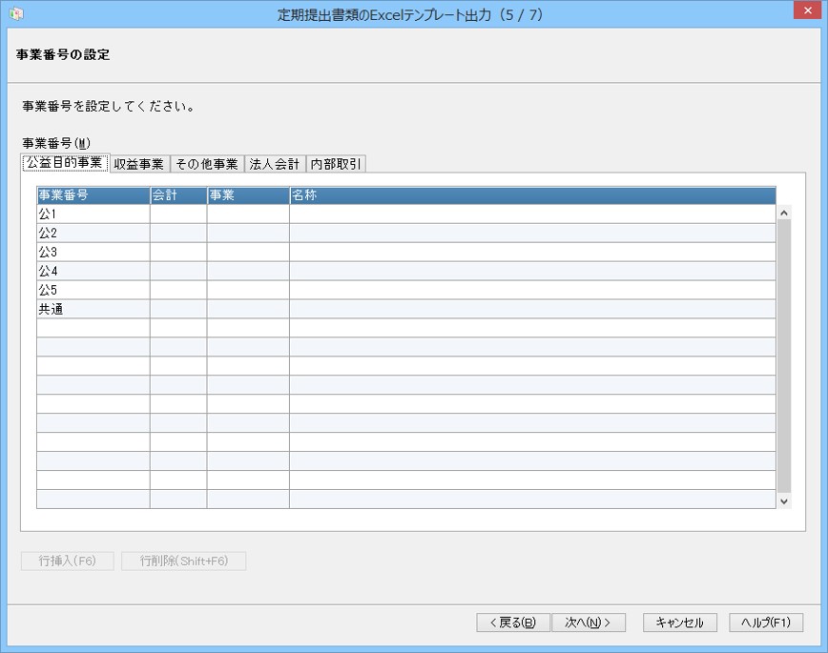Select the 法人会計 tab
This screenshot has width=828, height=653.
[274, 164]
